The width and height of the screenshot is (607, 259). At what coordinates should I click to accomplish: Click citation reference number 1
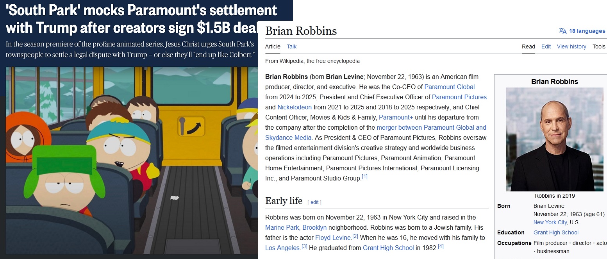pyautogui.click(x=364, y=177)
